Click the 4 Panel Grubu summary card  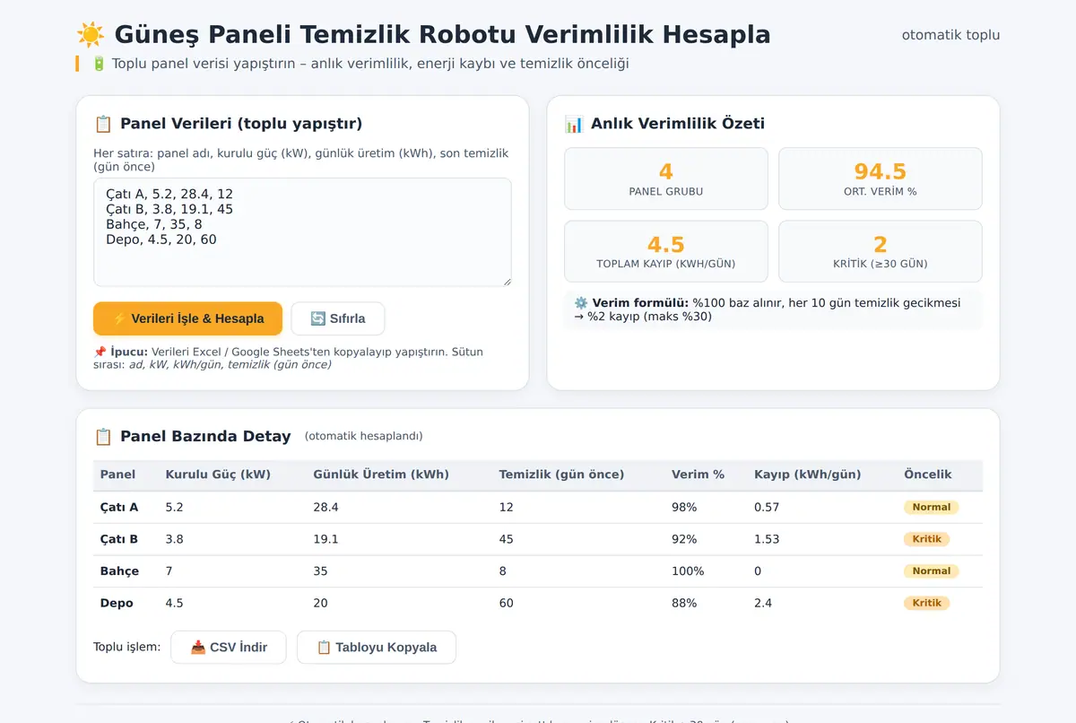click(x=666, y=179)
